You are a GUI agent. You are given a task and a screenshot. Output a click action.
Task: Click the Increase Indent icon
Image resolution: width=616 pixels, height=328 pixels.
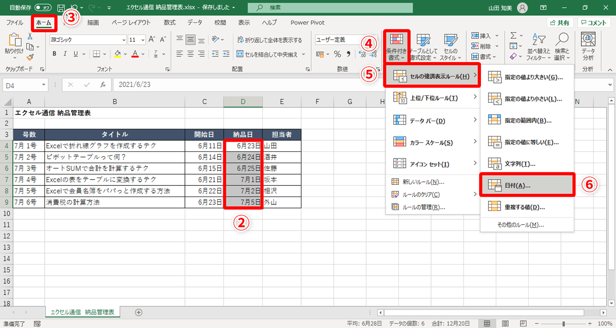226,54
